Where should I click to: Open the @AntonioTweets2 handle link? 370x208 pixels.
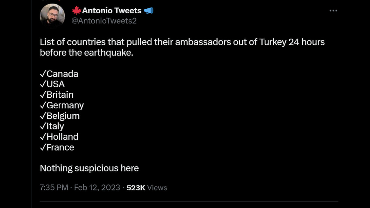104,21
